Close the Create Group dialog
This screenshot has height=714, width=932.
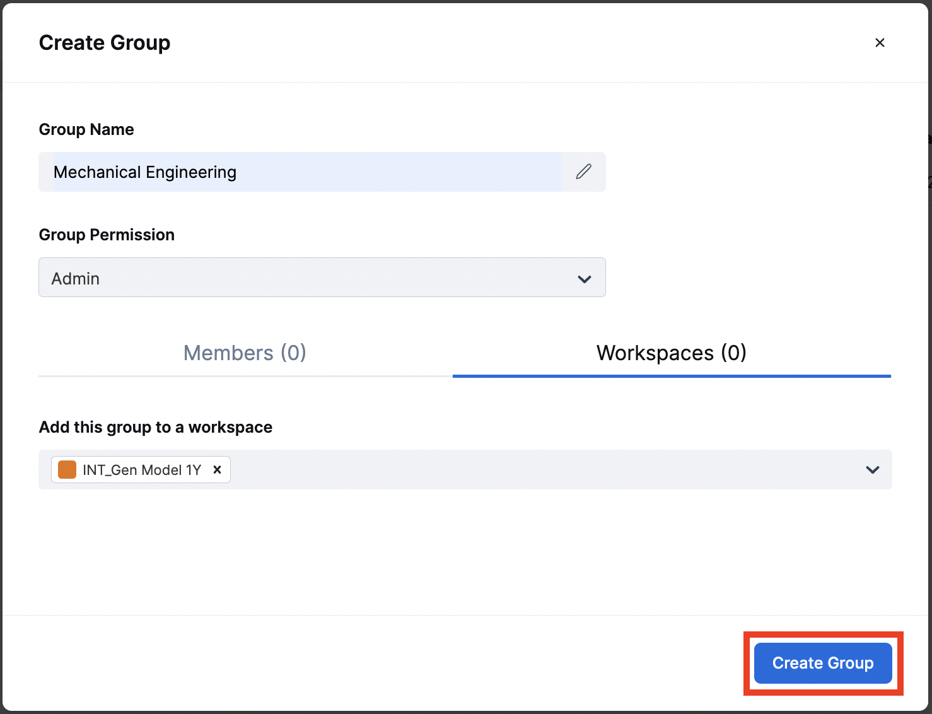coord(880,43)
